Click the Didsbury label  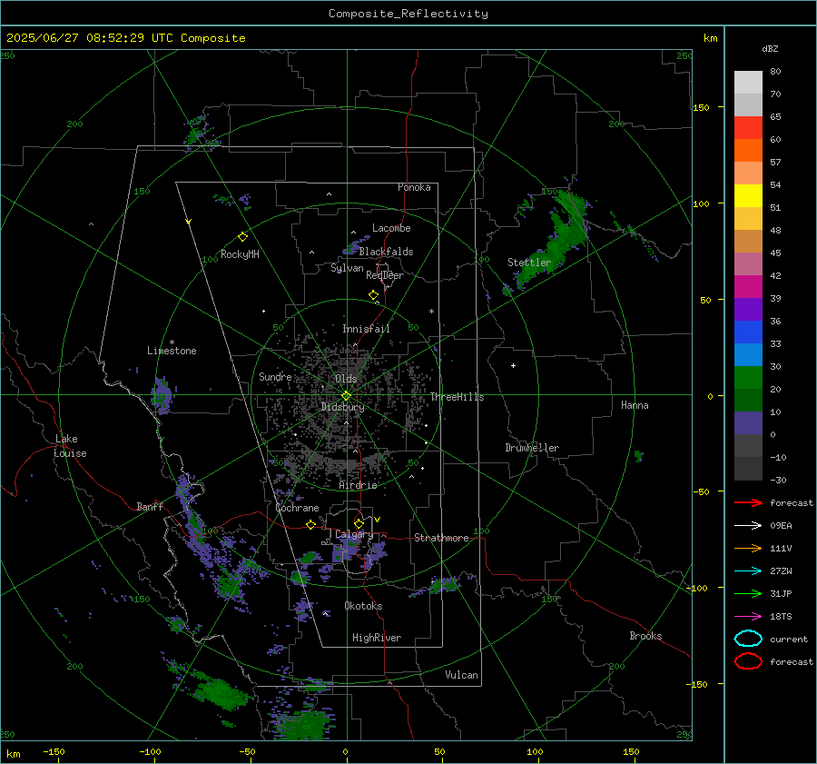(342, 407)
